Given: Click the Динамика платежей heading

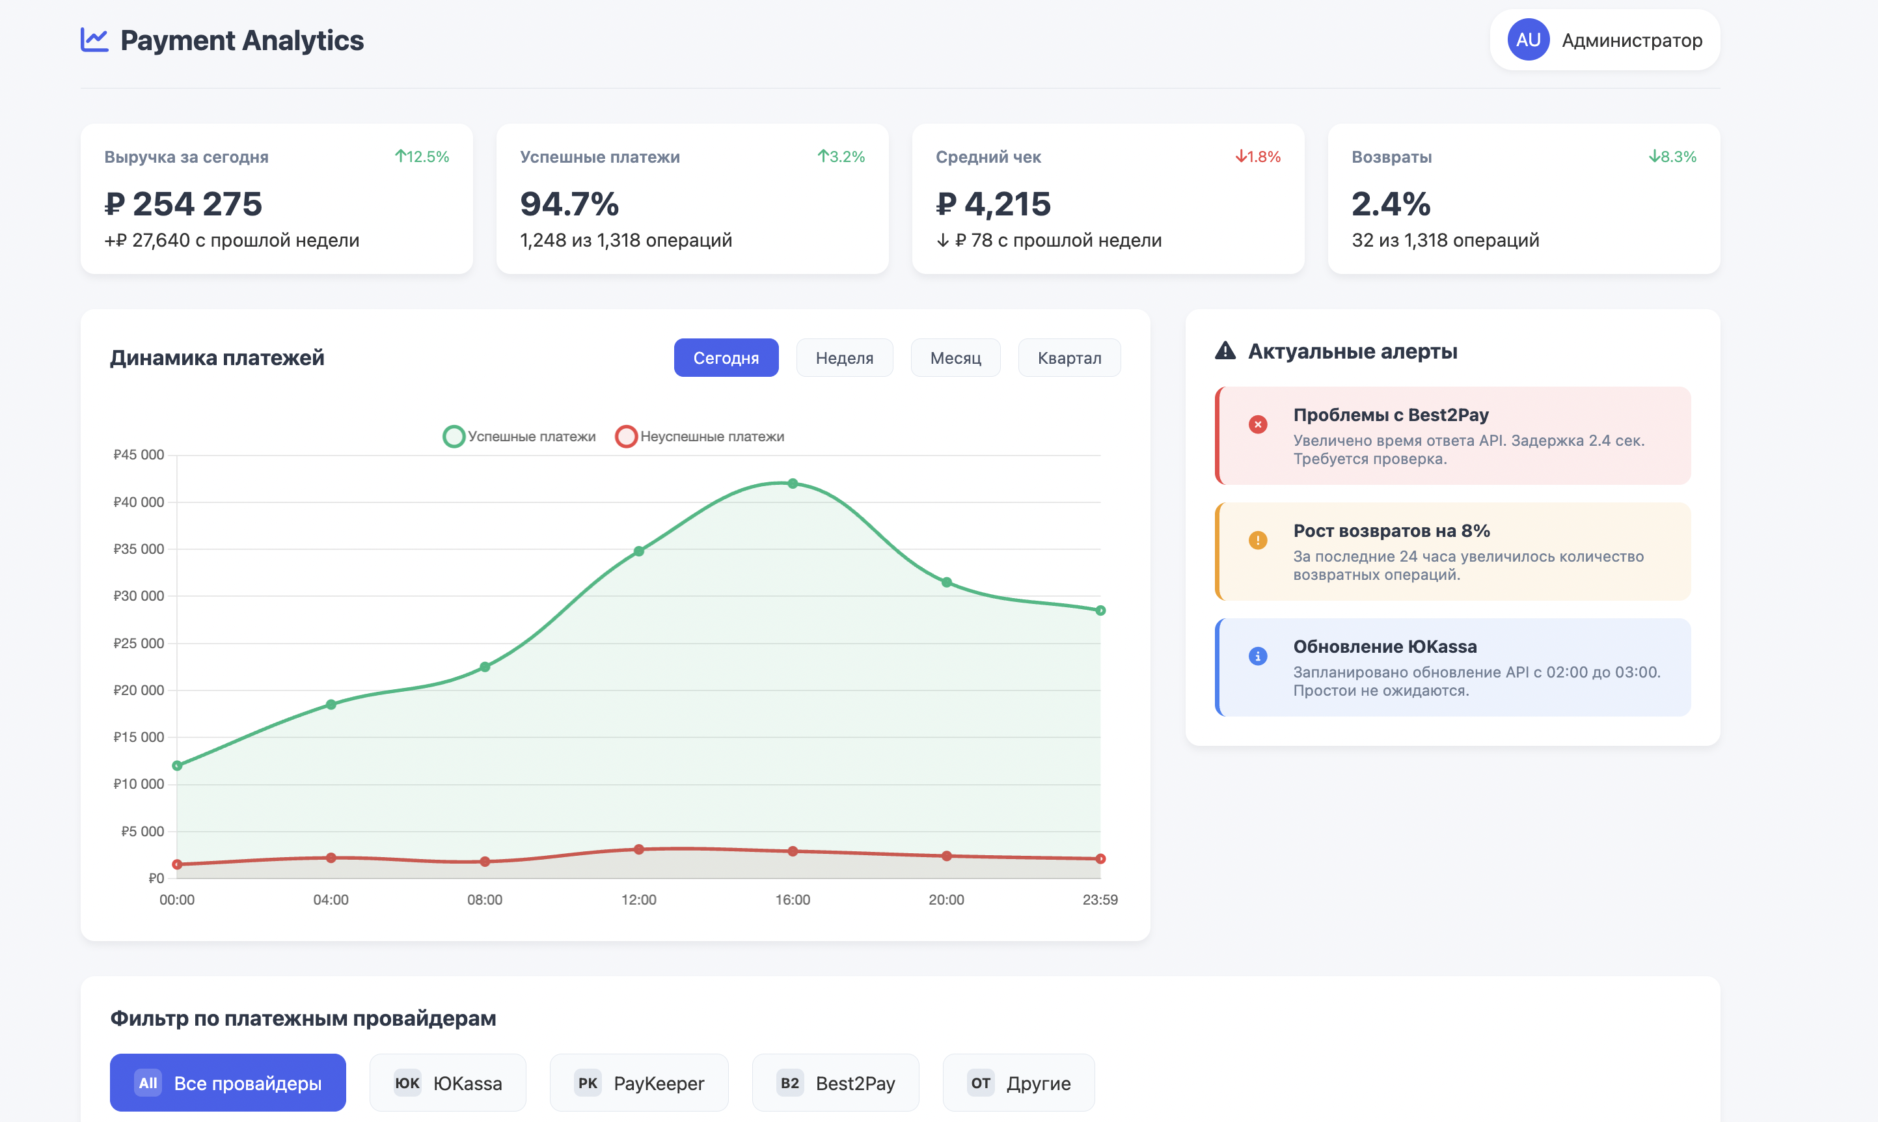Looking at the screenshot, I should (x=217, y=357).
